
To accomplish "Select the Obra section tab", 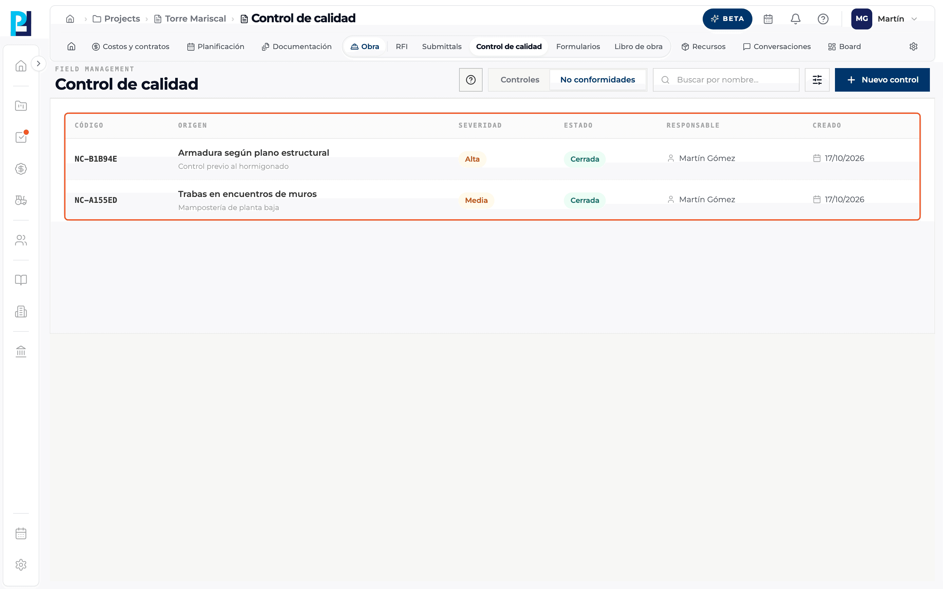I will pos(365,46).
